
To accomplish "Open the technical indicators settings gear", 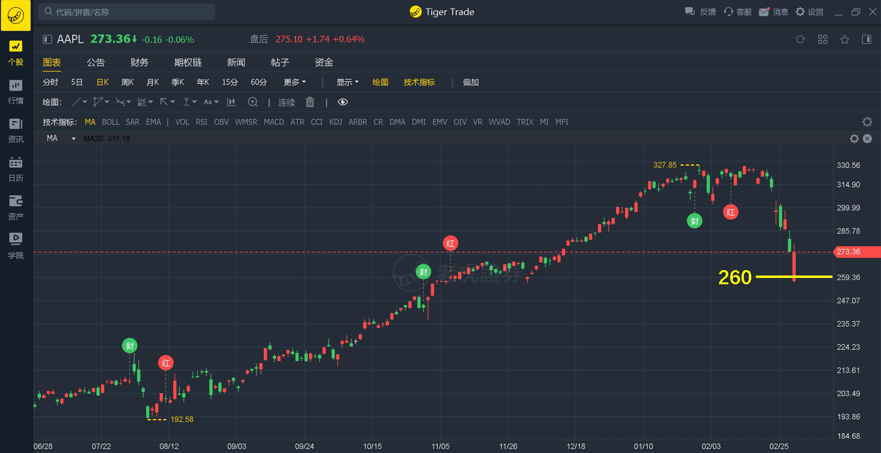I will click(867, 122).
